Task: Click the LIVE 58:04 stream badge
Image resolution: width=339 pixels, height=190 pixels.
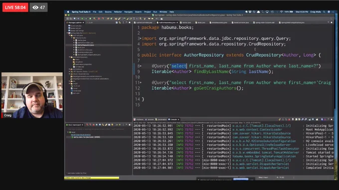Action: coord(15,7)
